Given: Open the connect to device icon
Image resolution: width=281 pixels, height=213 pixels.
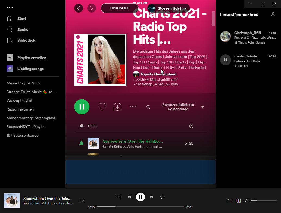Looking at the screenshot, I should click(238, 201).
